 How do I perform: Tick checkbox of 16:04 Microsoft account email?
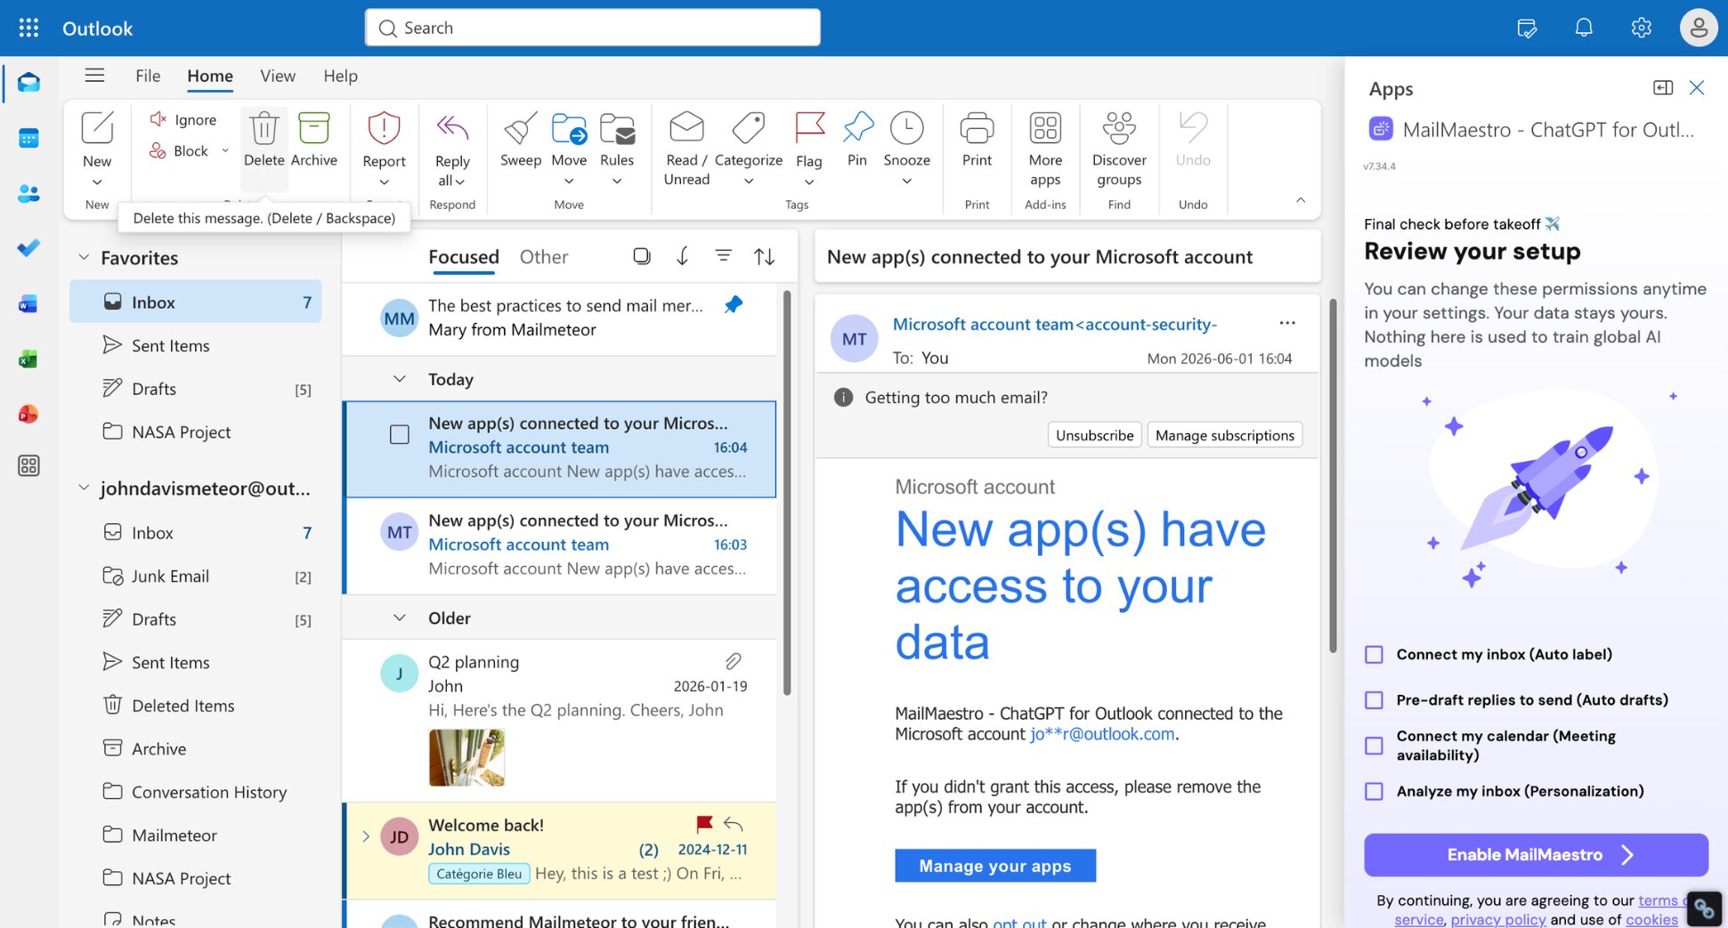tap(400, 434)
